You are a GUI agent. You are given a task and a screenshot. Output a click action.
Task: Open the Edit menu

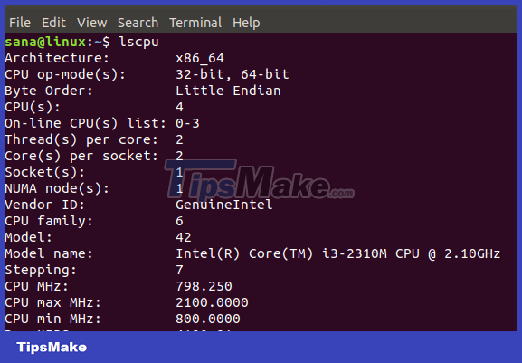[x=53, y=23]
